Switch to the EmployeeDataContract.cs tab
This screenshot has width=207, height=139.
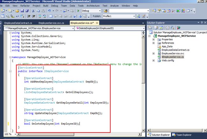[x=18, y=23]
